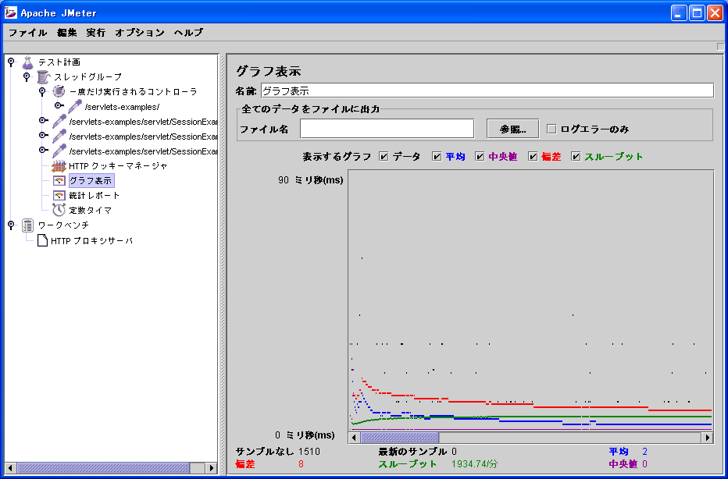
Task: Click the tree panel horizontal scrollbar thumb
Action: pos(102,468)
